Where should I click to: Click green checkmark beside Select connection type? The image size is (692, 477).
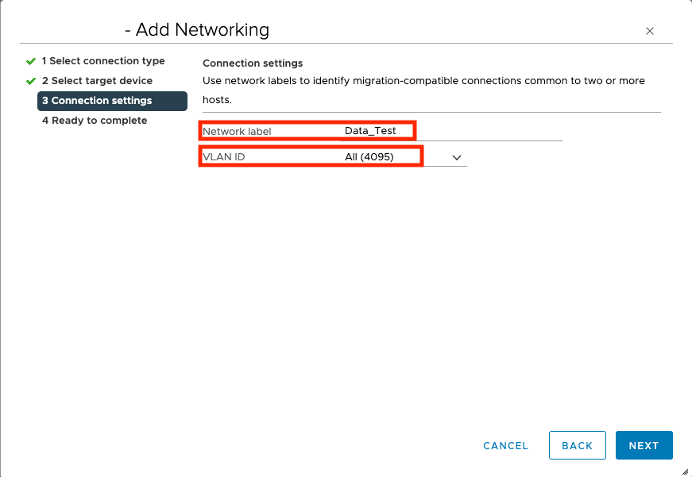pyautogui.click(x=31, y=61)
